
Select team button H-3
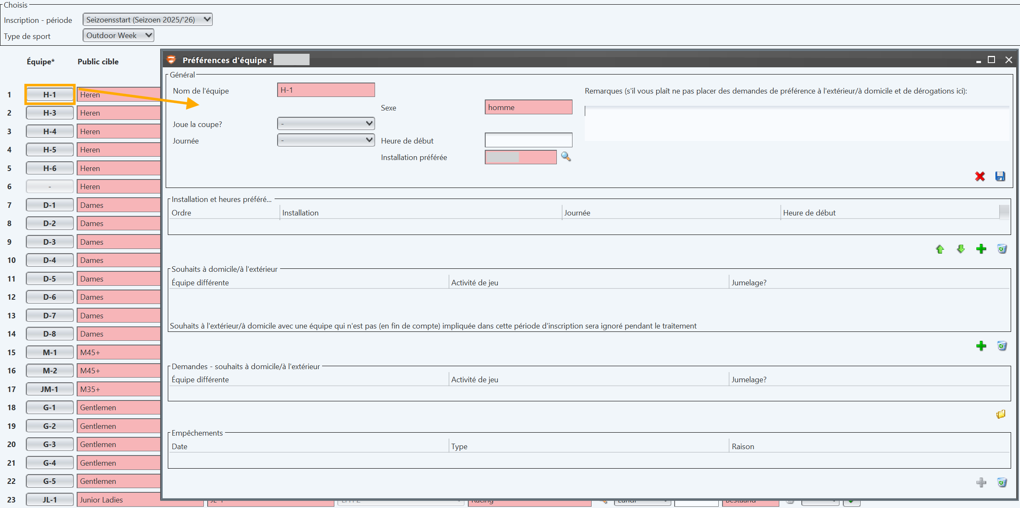coord(50,113)
